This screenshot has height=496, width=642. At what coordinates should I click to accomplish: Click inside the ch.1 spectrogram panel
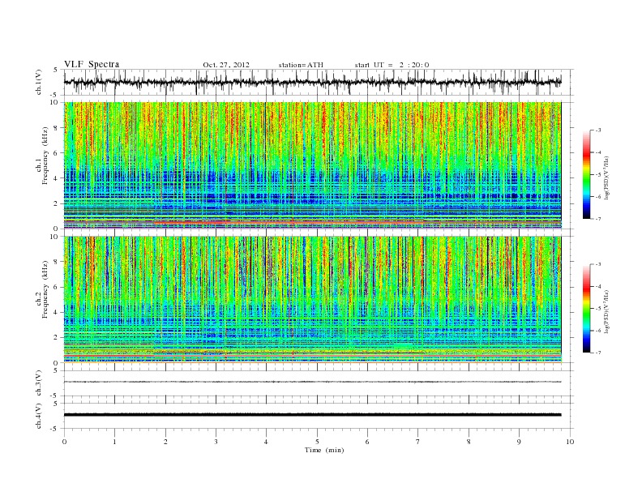click(x=312, y=165)
